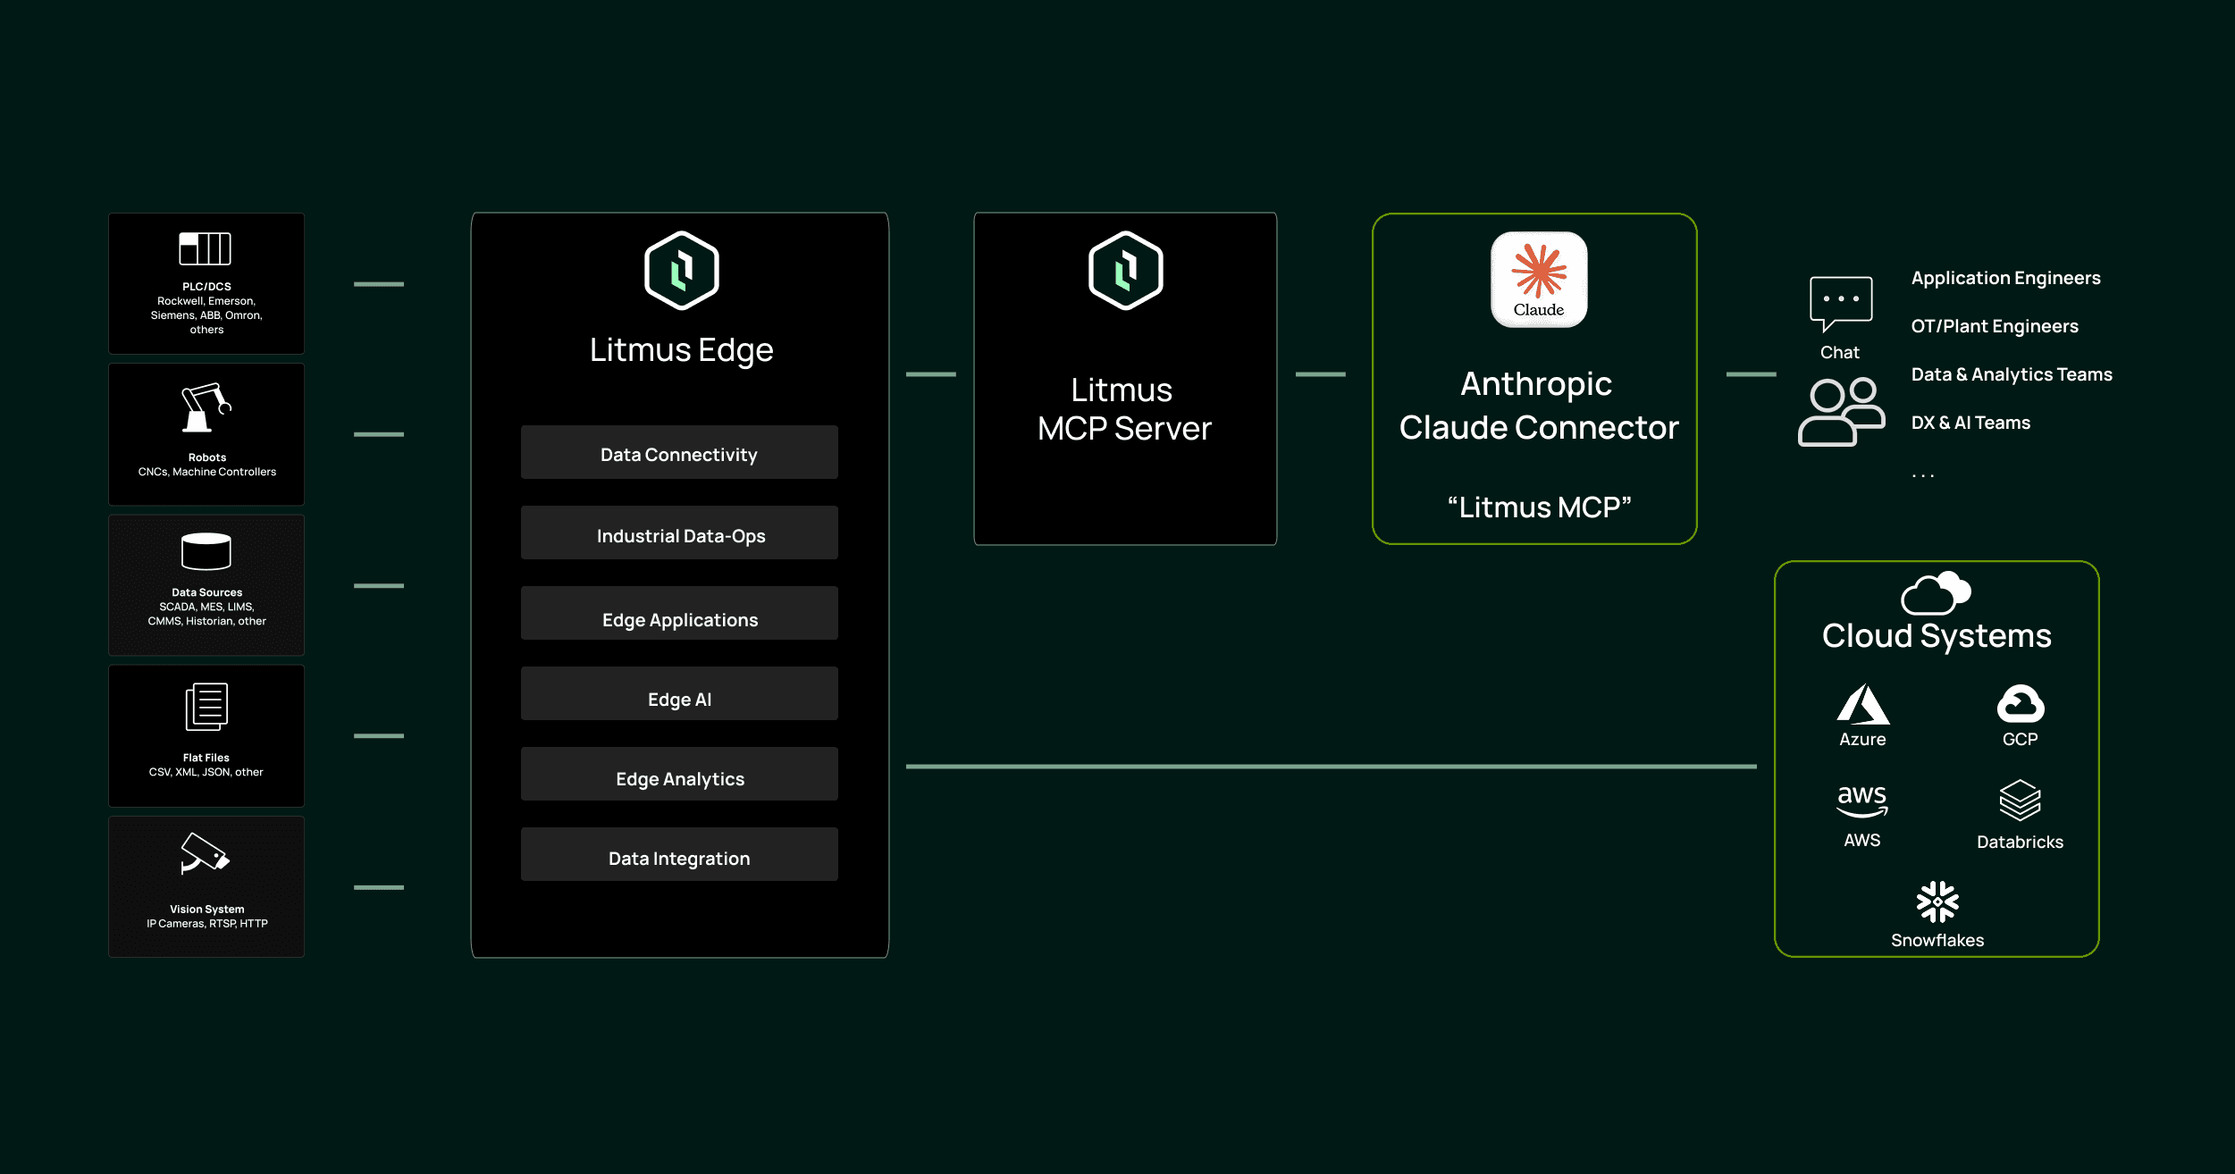Select the Data Connectivity block

679,452
